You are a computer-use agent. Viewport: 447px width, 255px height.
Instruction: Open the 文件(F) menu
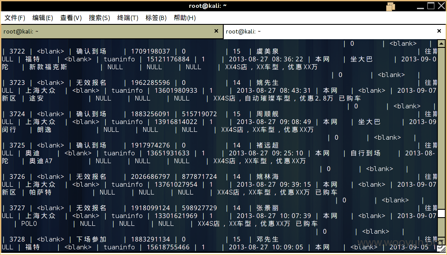pyautogui.click(x=14, y=18)
